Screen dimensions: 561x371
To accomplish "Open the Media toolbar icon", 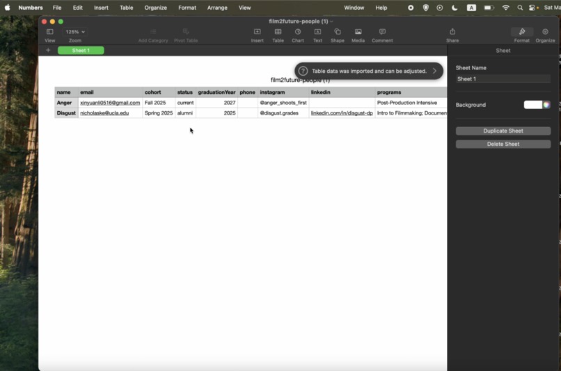I will pyautogui.click(x=358, y=32).
